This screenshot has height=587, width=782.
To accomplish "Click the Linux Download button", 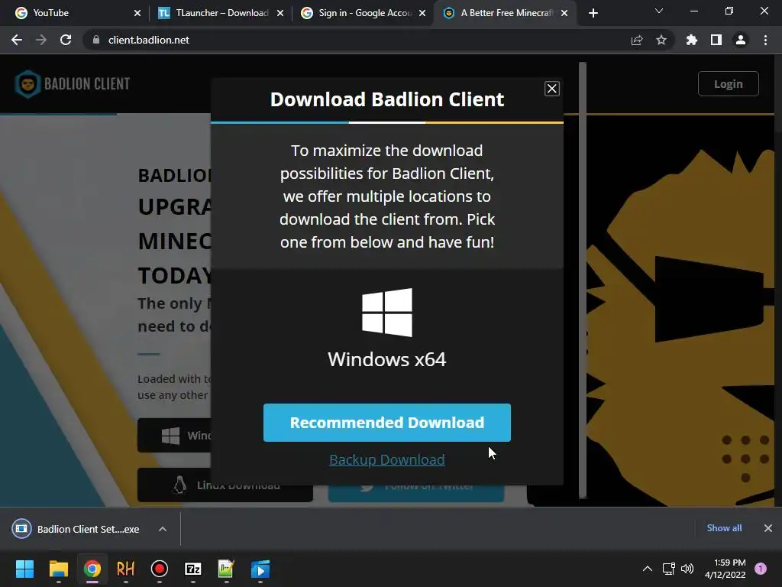I will pos(225,485).
